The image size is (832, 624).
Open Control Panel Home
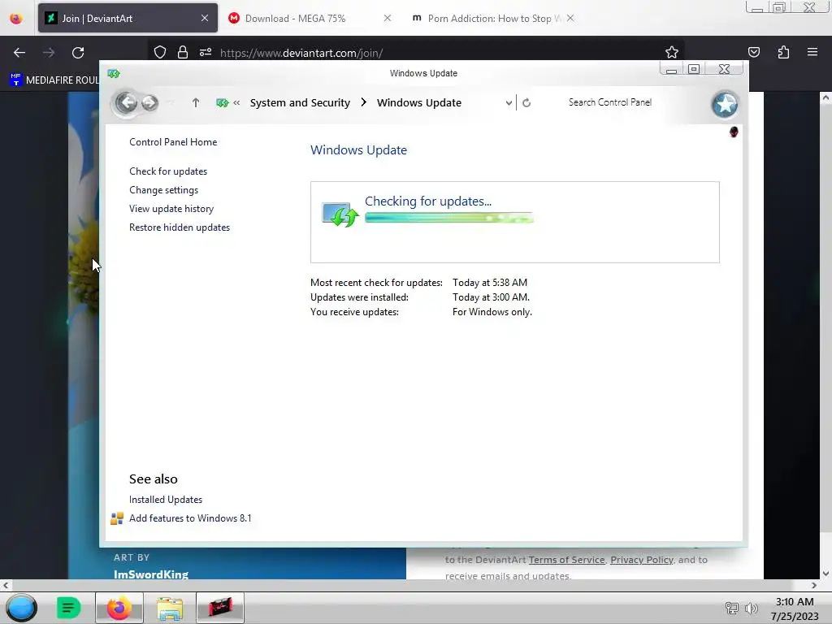(173, 142)
